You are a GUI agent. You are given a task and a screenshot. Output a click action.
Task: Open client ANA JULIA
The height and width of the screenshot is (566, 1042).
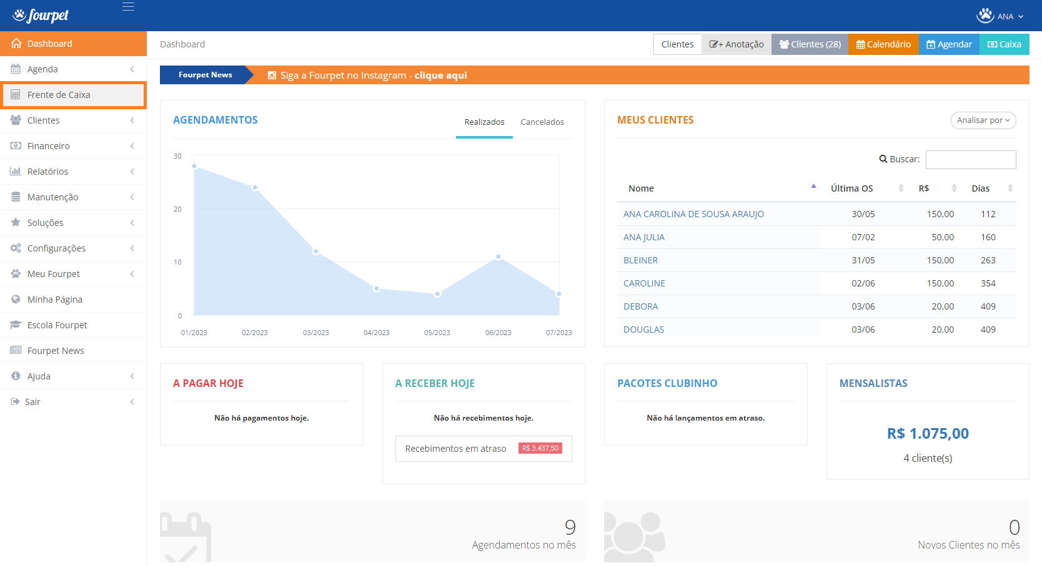(x=643, y=237)
